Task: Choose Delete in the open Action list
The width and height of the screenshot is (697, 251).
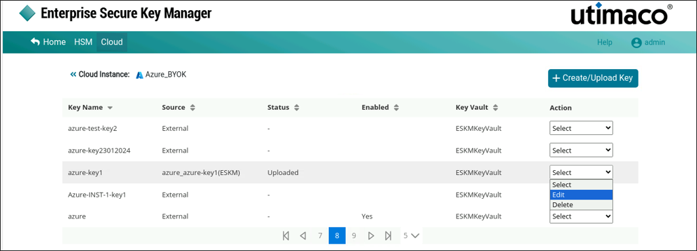Action: coord(581,205)
